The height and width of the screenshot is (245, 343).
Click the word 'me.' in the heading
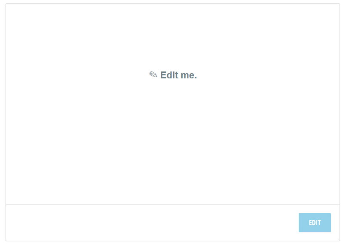189,75
